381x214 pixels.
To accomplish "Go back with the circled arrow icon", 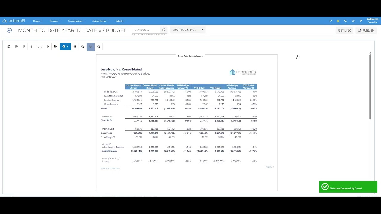I will 9,30.
